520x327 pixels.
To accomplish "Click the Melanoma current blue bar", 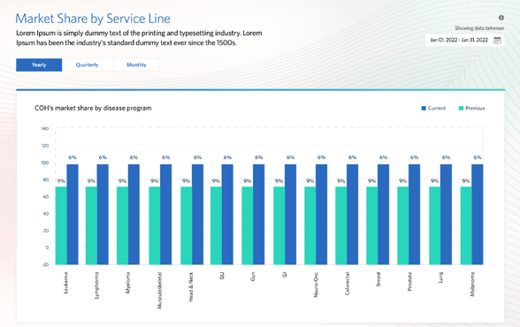I will coord(478,215).
